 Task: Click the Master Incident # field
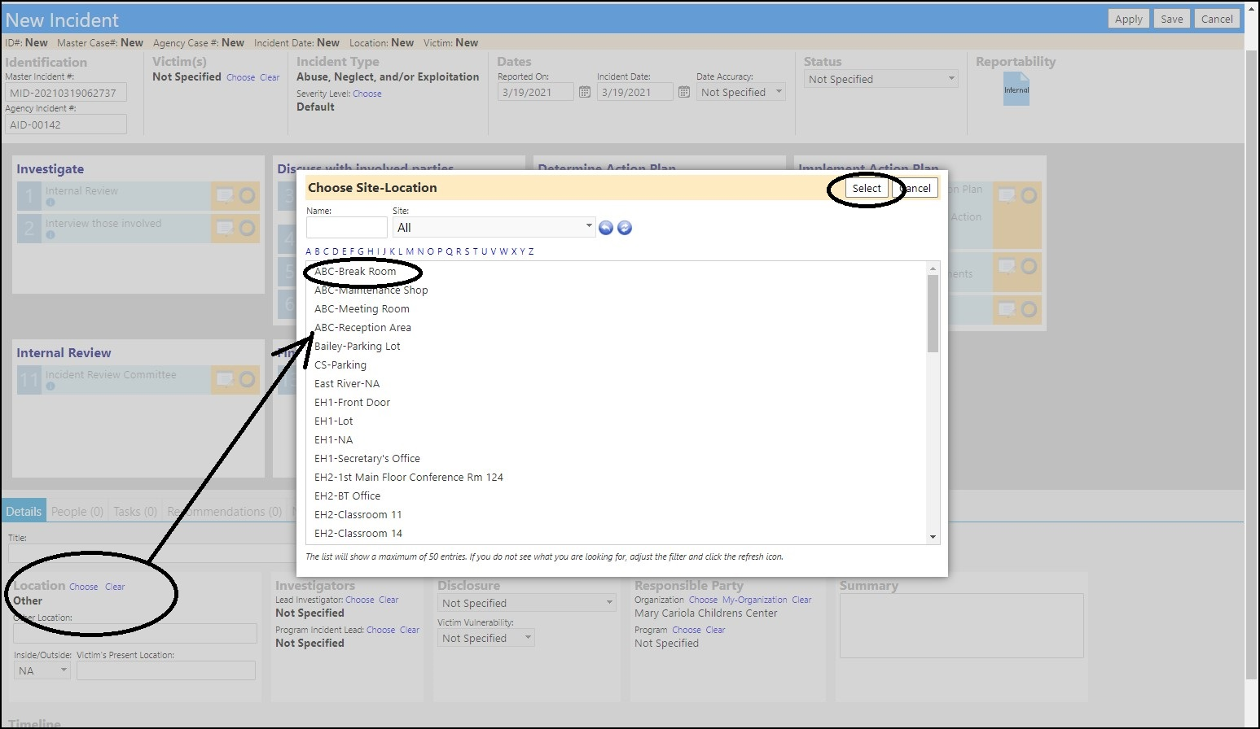pyautogui.click(x=66, y=93)
